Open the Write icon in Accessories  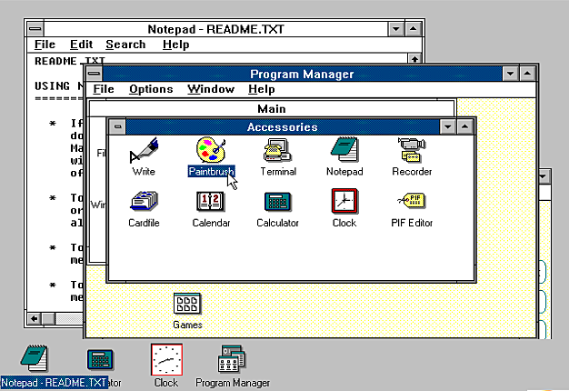(144, 150)
